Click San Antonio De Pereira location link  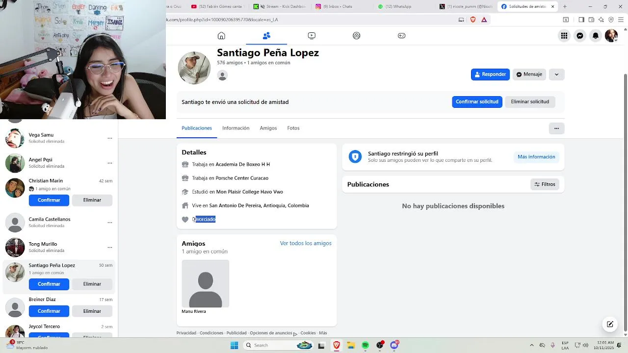click(x=259, y=205)
